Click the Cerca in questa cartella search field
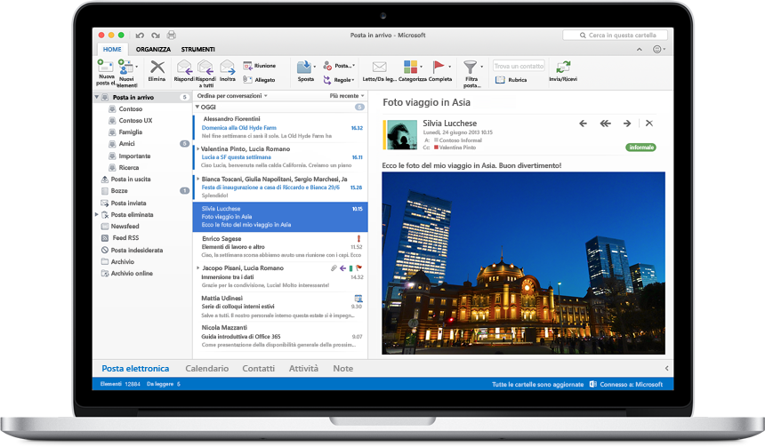This screenshot has height=447, width=765. [x=623, y=36]
